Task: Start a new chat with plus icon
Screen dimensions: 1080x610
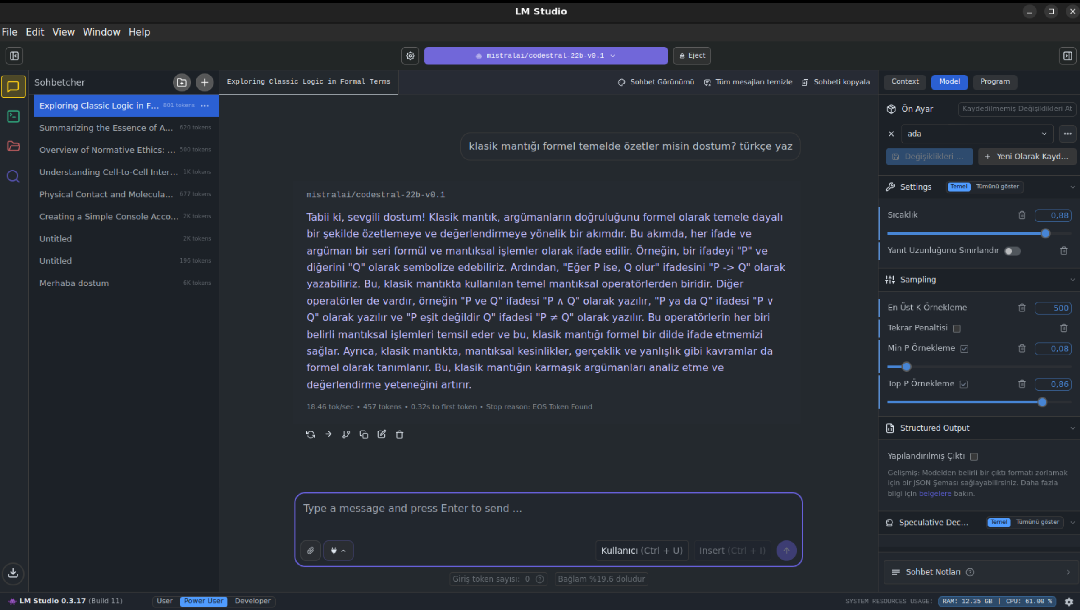Action: pyautogui.click(x=205, y=82)
